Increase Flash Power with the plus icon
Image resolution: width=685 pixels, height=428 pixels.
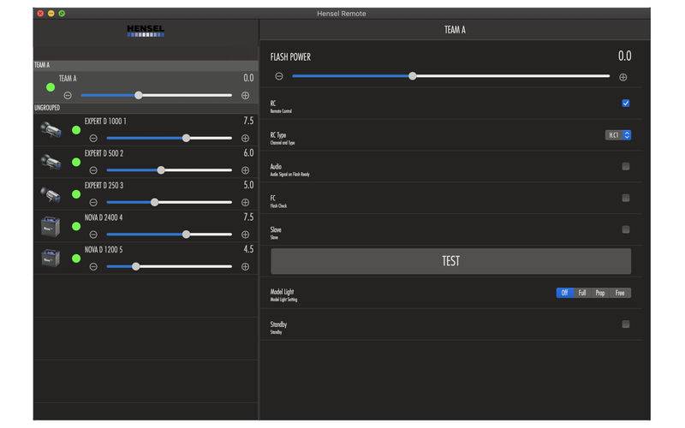coord(623,77)
